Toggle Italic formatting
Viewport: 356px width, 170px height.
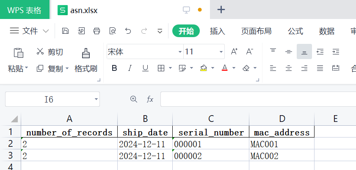130,68
